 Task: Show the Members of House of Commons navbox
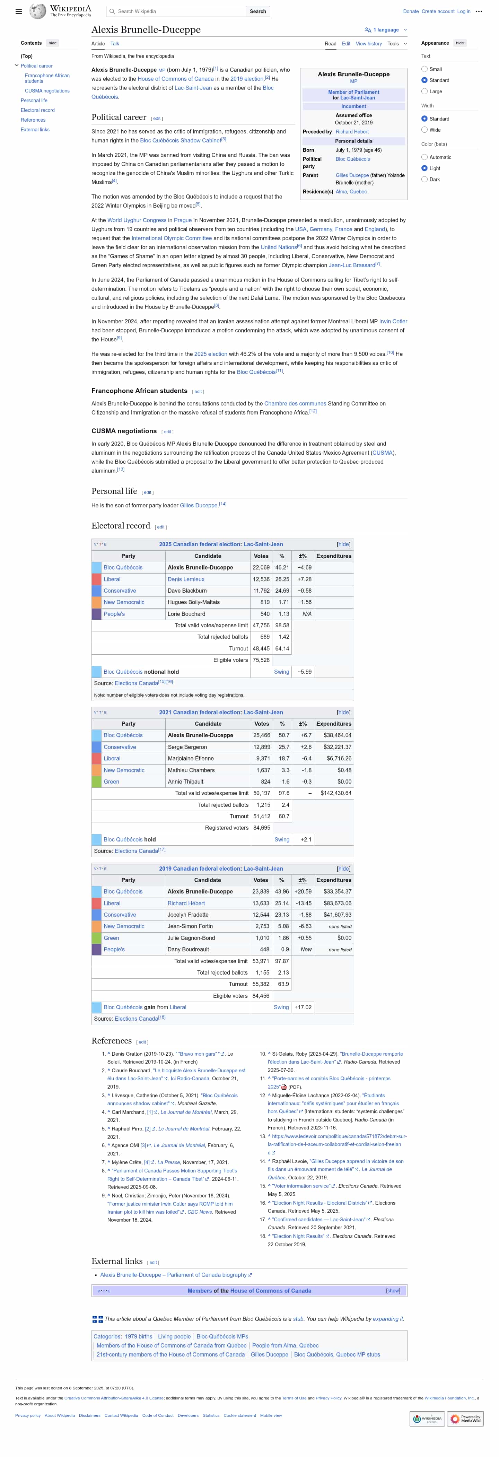click(x=393, y=1291)
